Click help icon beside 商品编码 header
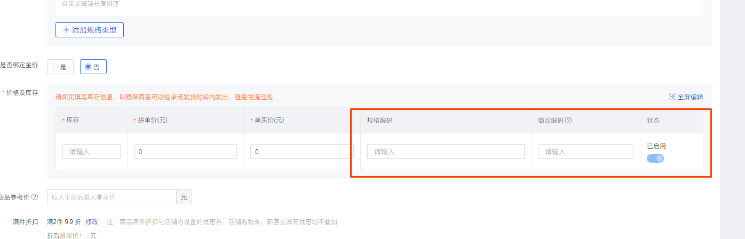This screenshot has width=745, height=239. [x=568, y=120]
